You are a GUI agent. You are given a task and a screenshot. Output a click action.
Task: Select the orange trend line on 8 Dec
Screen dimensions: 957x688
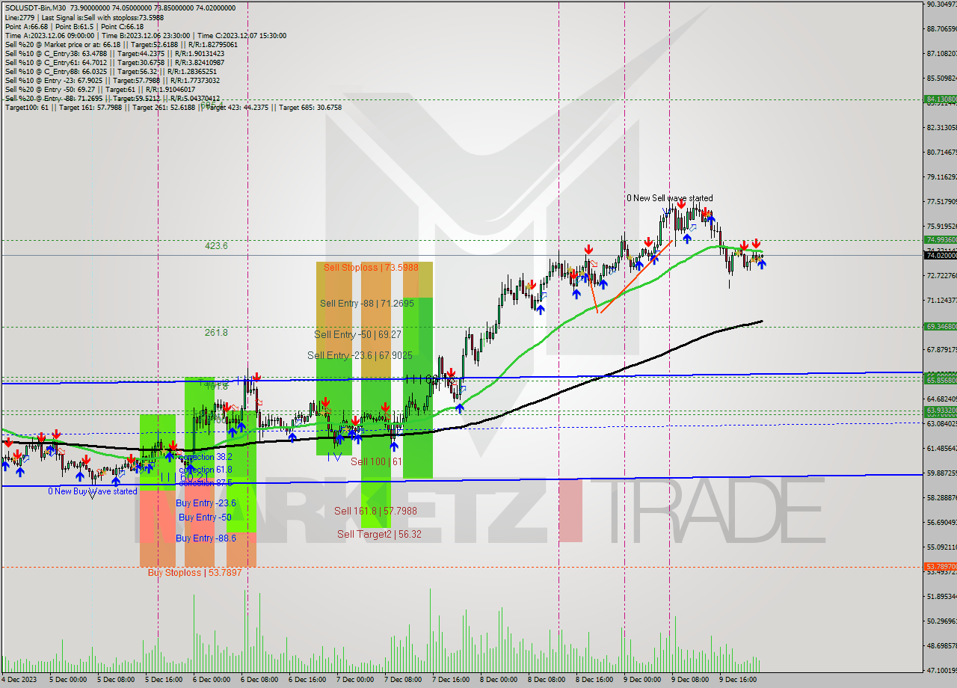[x=636, y=277]
